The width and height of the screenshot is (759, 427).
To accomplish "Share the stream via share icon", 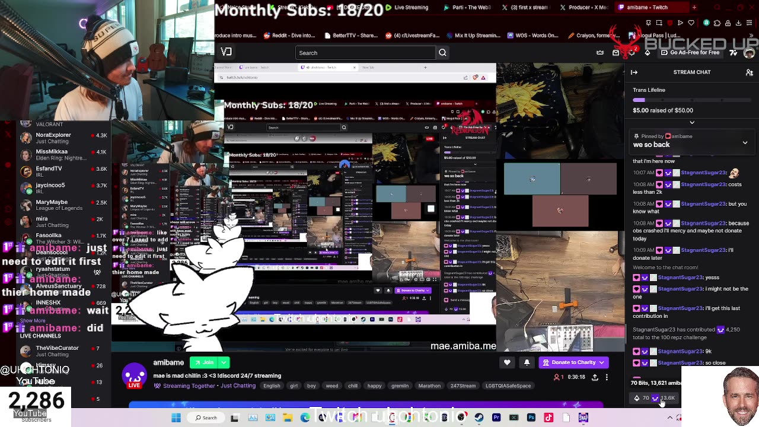I will [595, 377].
